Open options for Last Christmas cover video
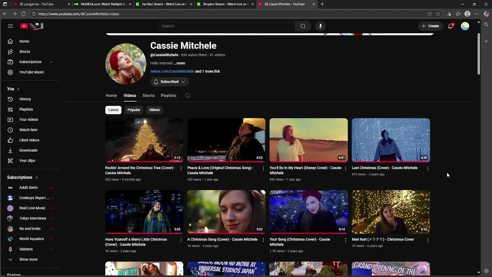This screenshot has width=492, height=277. [428, 169]
